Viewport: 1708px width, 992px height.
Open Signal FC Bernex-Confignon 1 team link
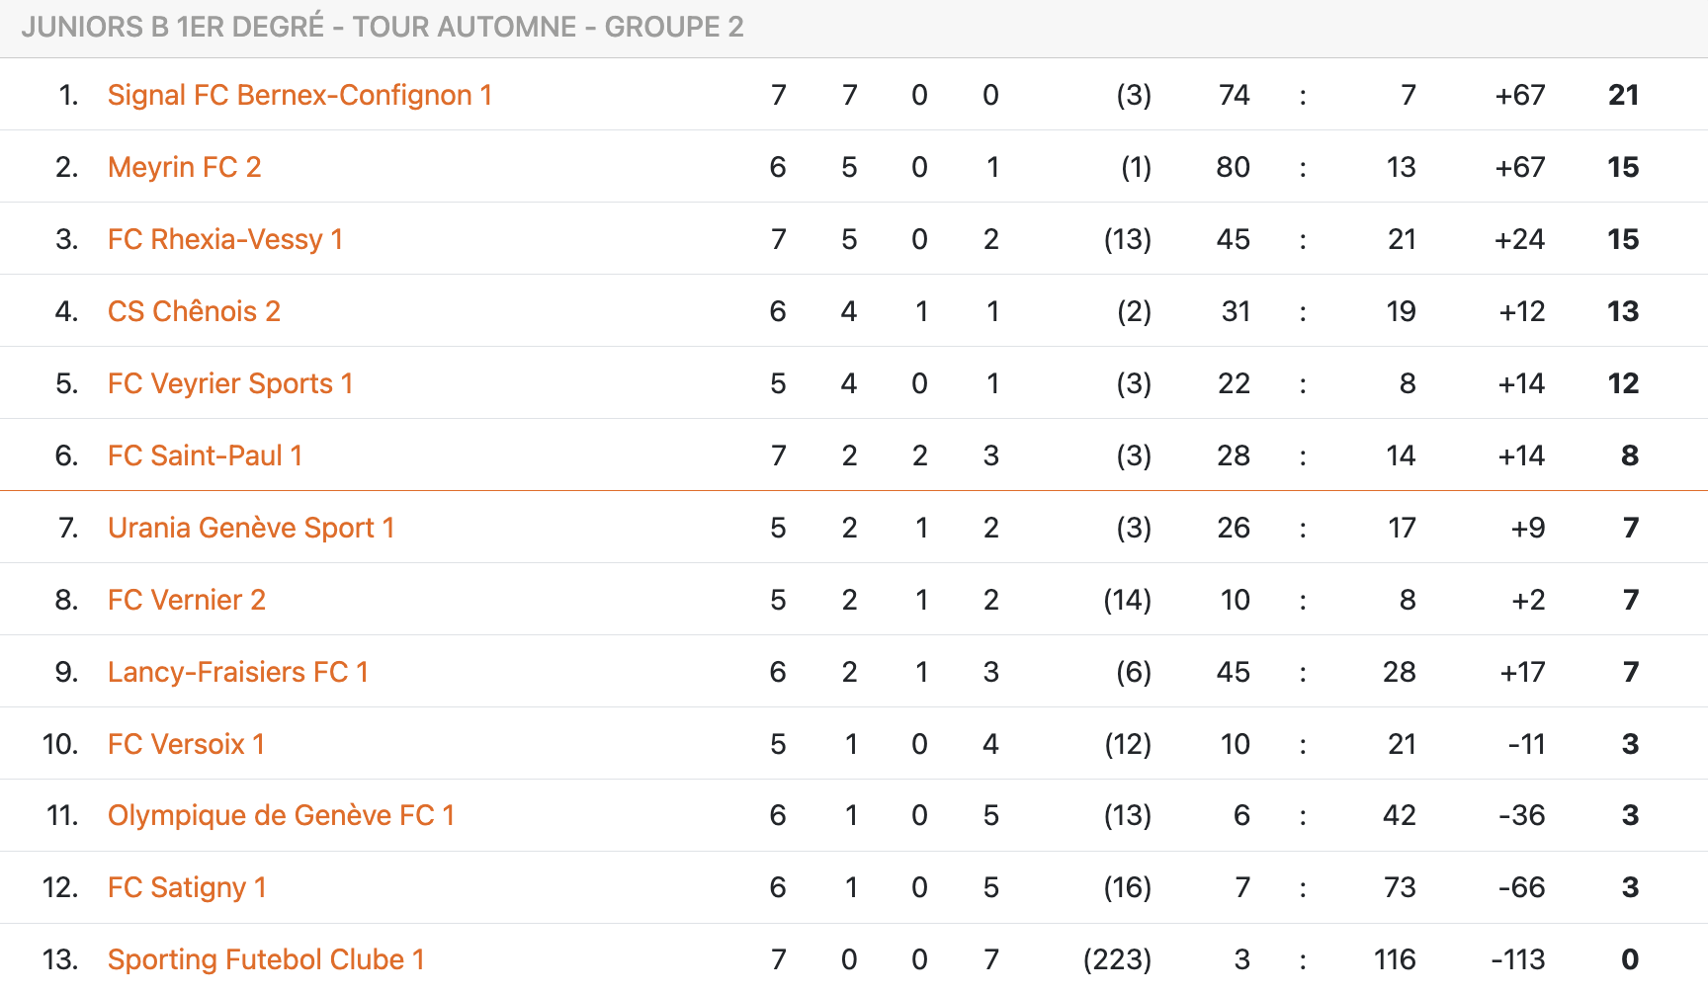coord(299,95)
